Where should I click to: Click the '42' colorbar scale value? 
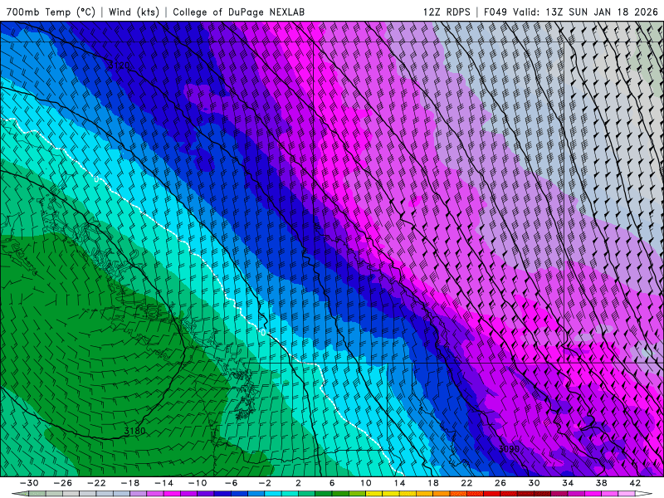[635, 483]
